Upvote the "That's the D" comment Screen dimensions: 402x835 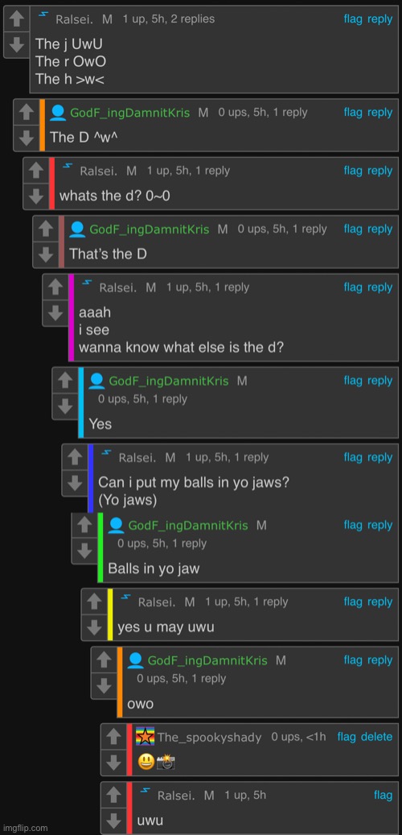pos(46,229)
